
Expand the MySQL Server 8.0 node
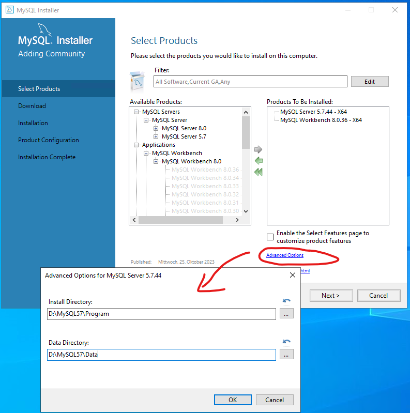point(156,128)
